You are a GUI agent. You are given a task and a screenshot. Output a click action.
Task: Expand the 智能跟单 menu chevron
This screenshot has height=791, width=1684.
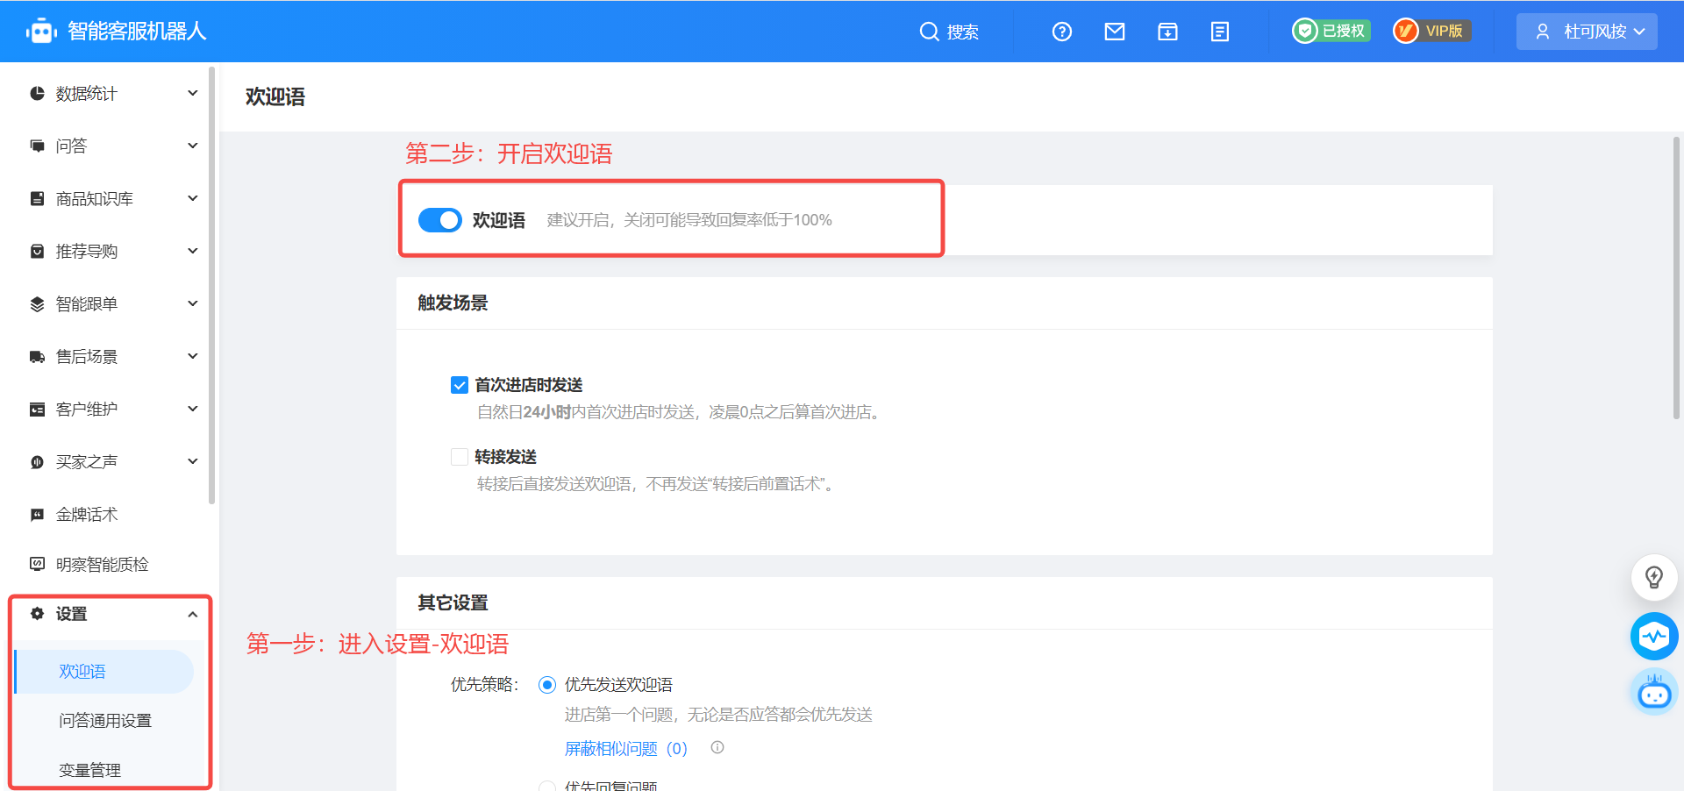(193, 303)
